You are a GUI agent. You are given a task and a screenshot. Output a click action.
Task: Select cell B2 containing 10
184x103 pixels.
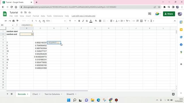27,34
